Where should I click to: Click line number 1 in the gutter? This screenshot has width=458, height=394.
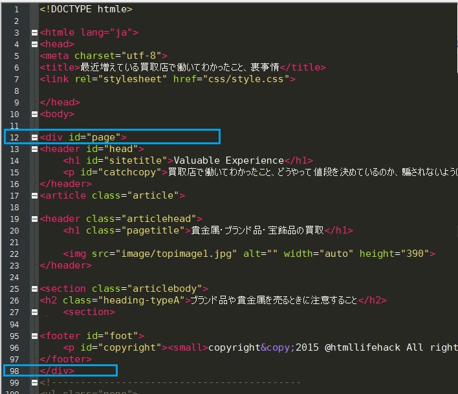click(x=16, y=10)
